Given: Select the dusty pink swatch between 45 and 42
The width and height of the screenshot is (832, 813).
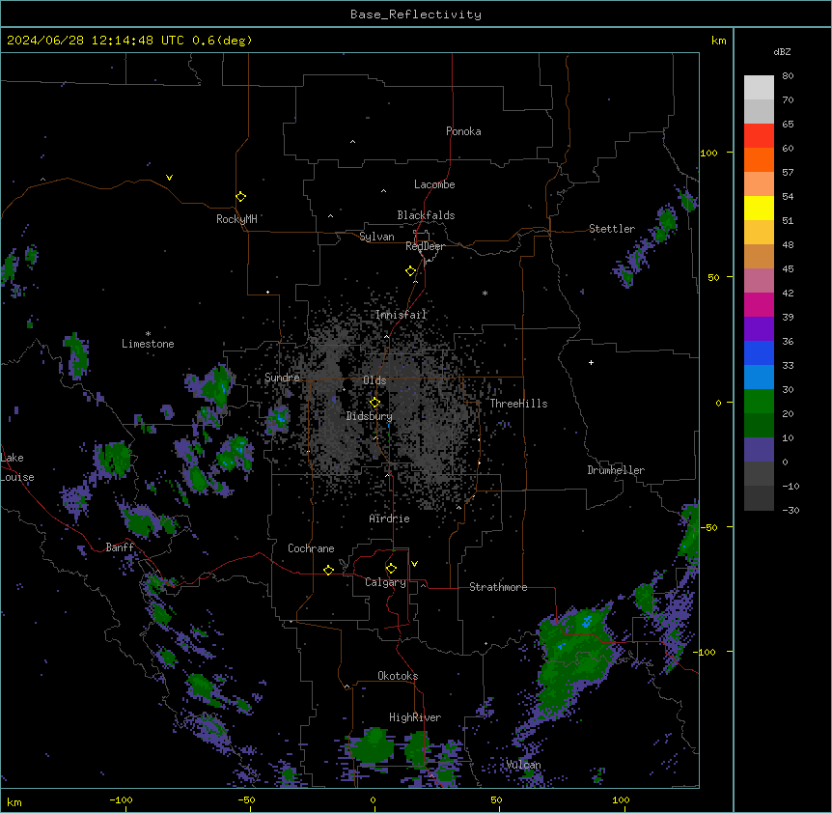Looking at the screenshot, I should pos(759,281).
